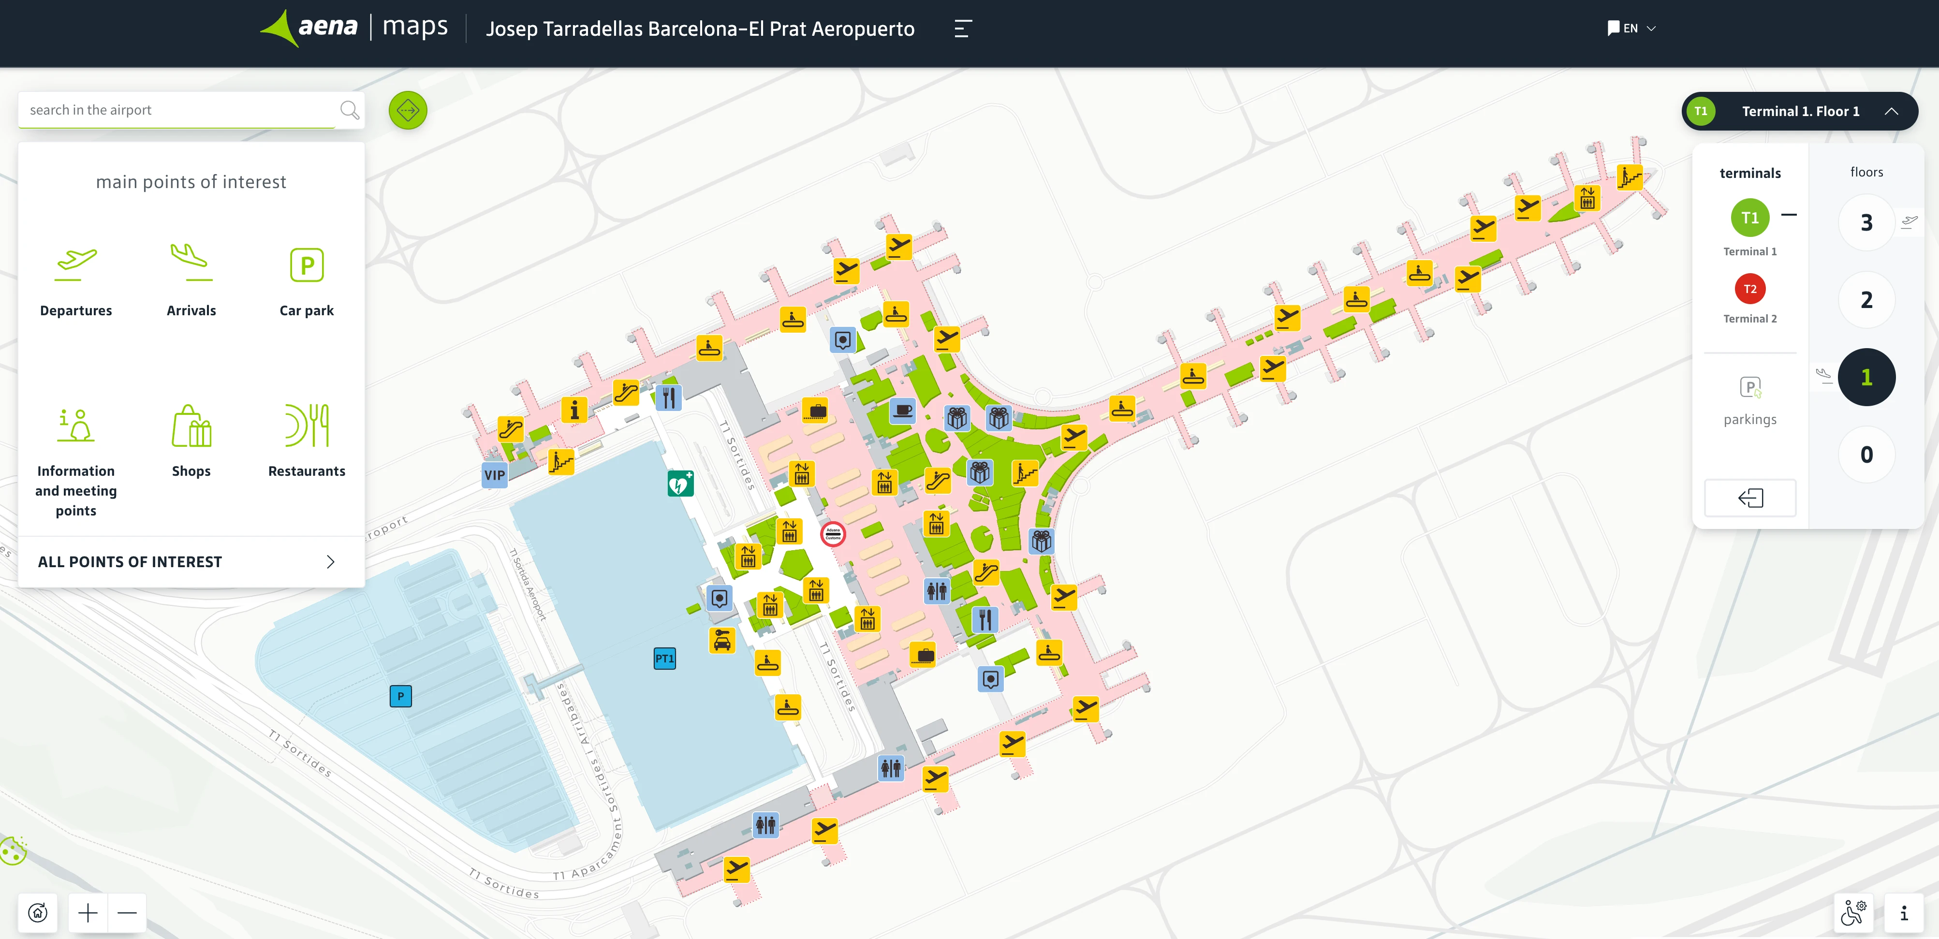This screenshot has height=939, width=1939.
Task: Click the customs marker on map
Action: coord(833,533)
